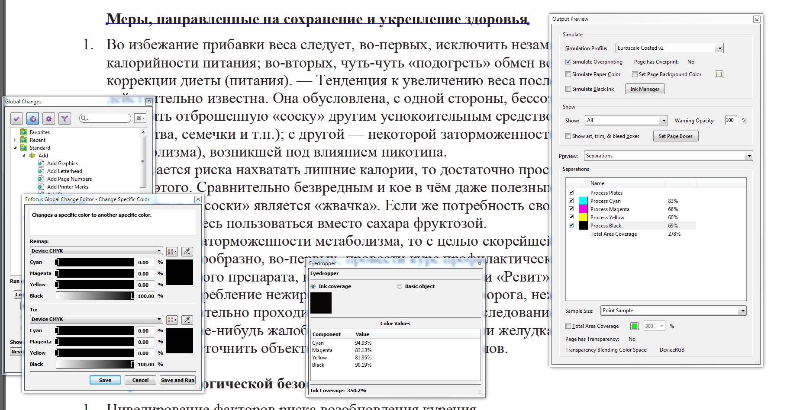
Task: Open the Simulation Profile dropdown
Action: tap(669, 48)
